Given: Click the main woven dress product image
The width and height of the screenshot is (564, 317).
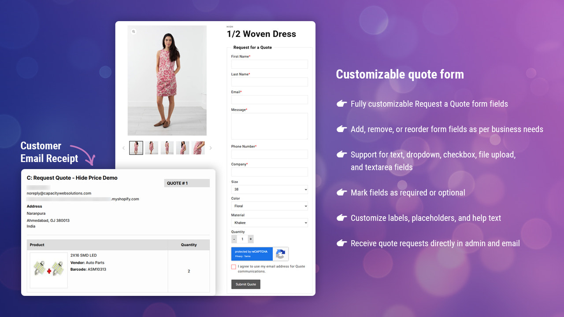Looking at the screenshot, I should point(167,81).
